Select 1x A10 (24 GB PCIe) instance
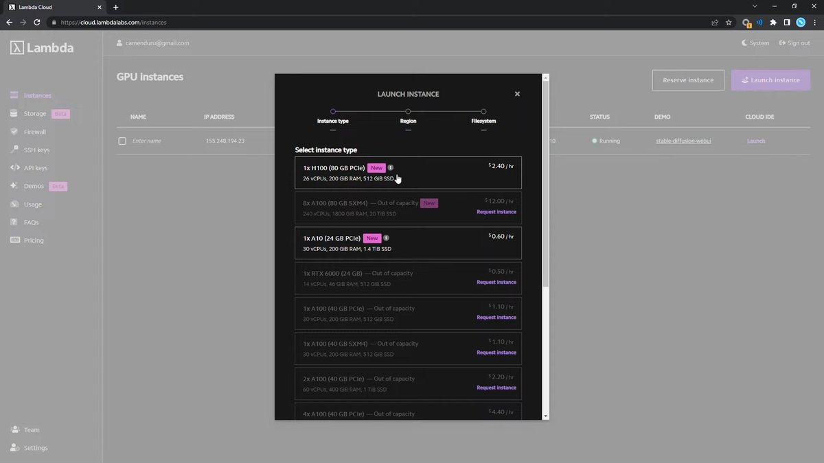This screenshot has height=463, width=824. tap(408, 243)
